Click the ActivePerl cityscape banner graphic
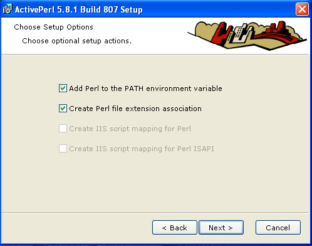Image resolution: width=312 pixels, height=246 pixels. click(x=247, y=36)
